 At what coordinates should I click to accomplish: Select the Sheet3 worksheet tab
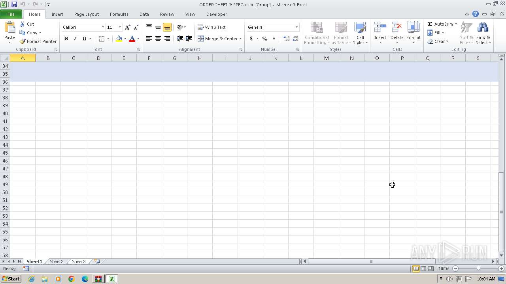click(x=79, y=262)
